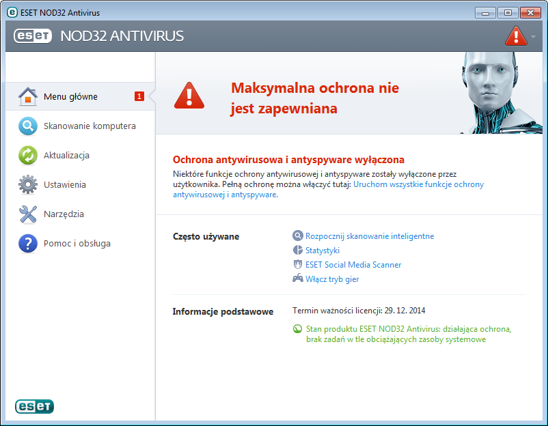Image resolution: width=548 pixels, height=426 pixels.
Task: Click the smart scan magnifier icon
Action: click(x=297, y=236)
